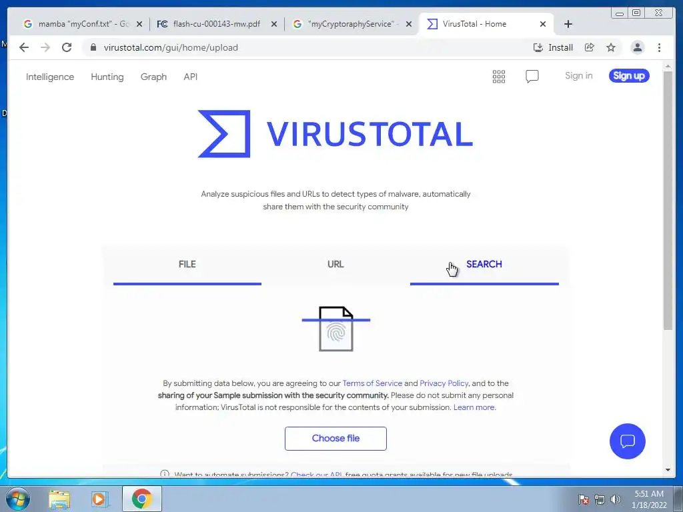This screenshot has width=683, height=512.
Task: Click the Sign up button
Action: pyautogui.click(x=629, y=76)
